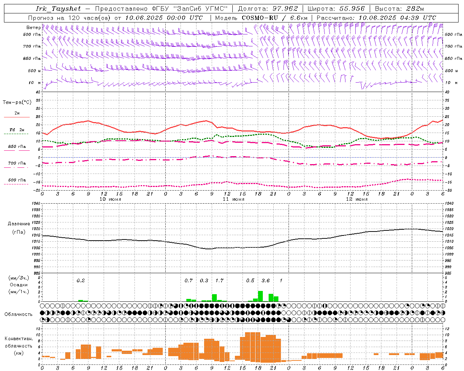Viewport: 464px width, 371px height.
Task: Click the 850 гПа temperature legend entry
Action: coord(17,147)
